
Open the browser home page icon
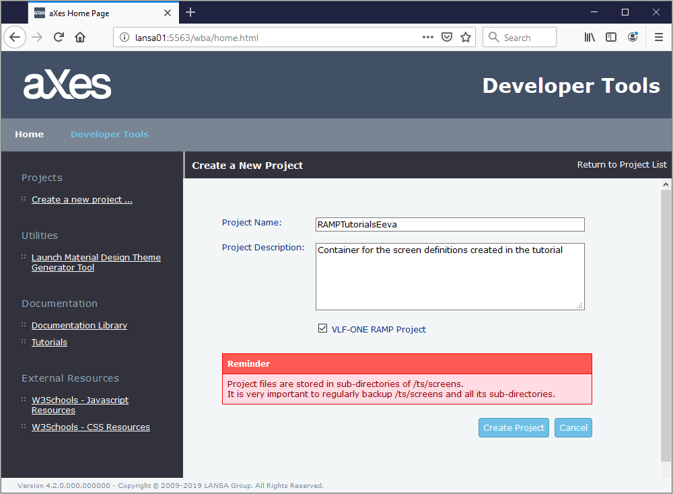[80, 37]
